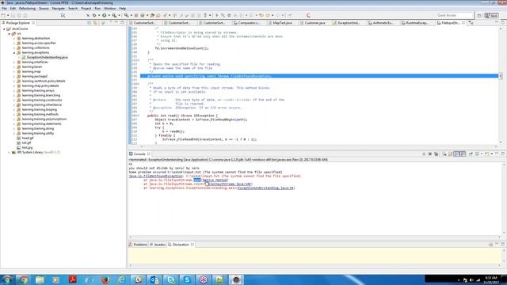Collapse the src folder node
This screenshot has height=285, width=507.
9,33
